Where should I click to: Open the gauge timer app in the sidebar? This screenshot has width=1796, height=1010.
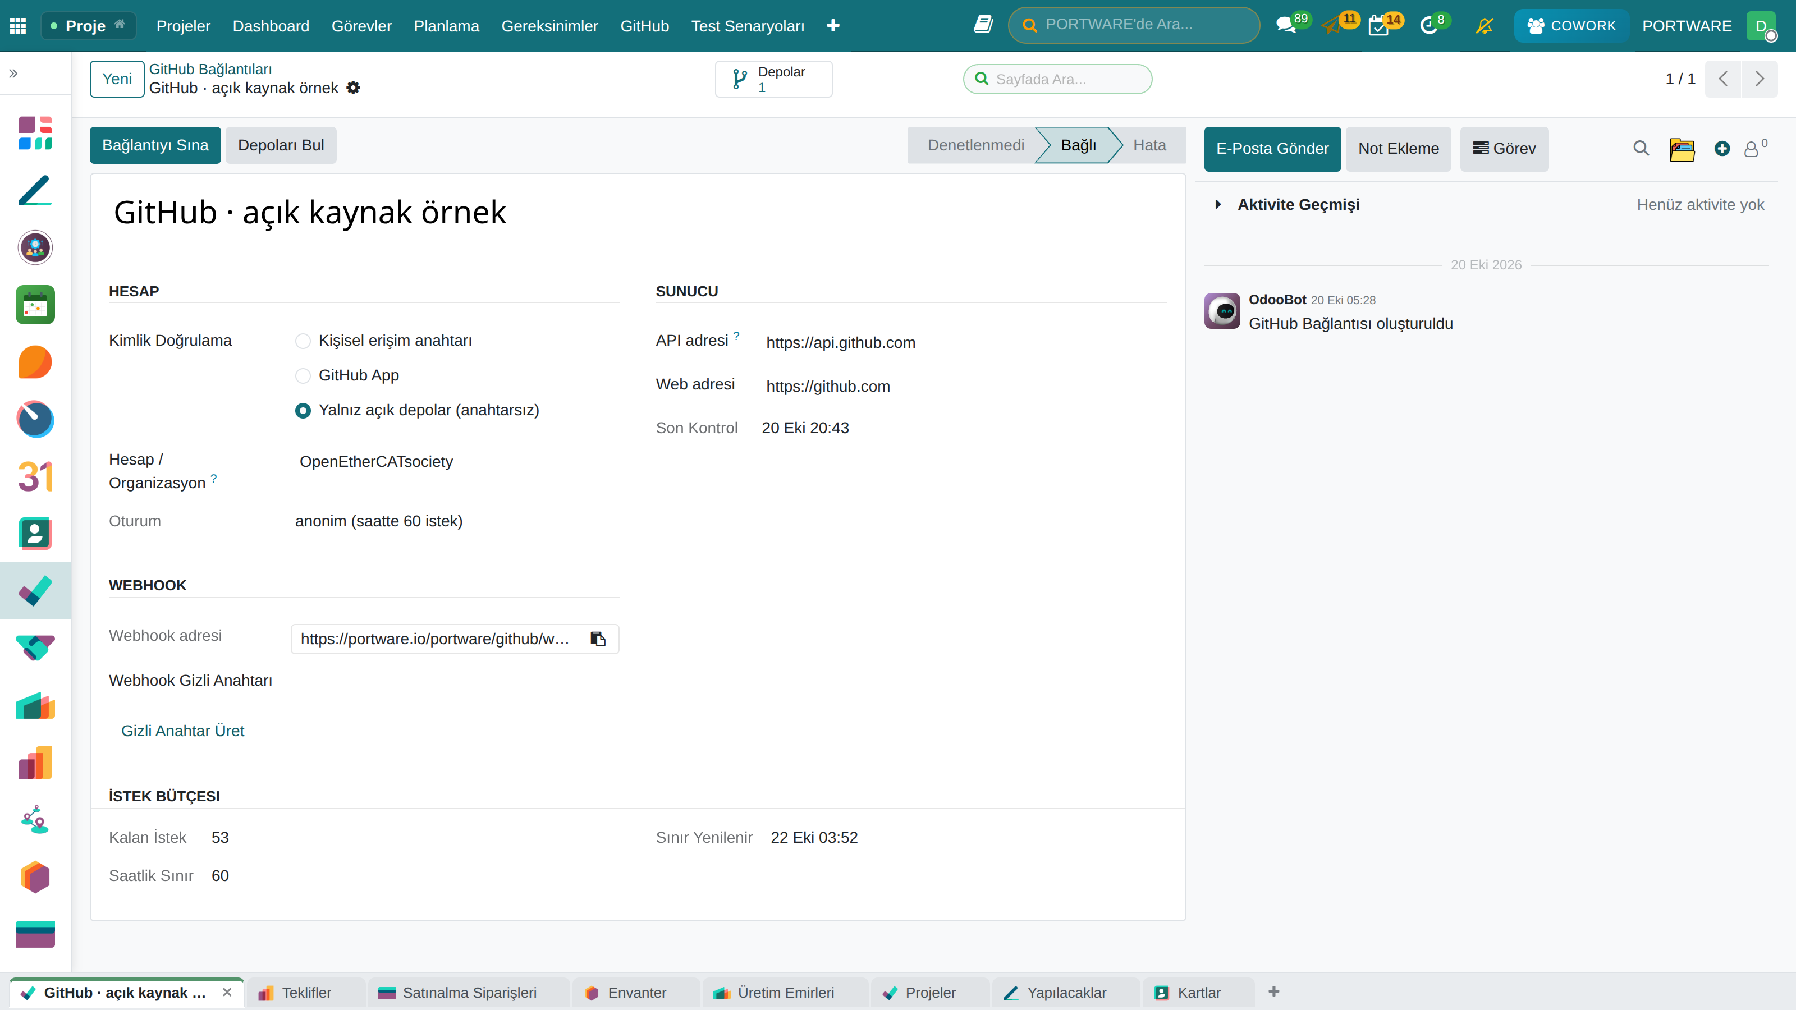pyautogui.click(x=35, y=419)
